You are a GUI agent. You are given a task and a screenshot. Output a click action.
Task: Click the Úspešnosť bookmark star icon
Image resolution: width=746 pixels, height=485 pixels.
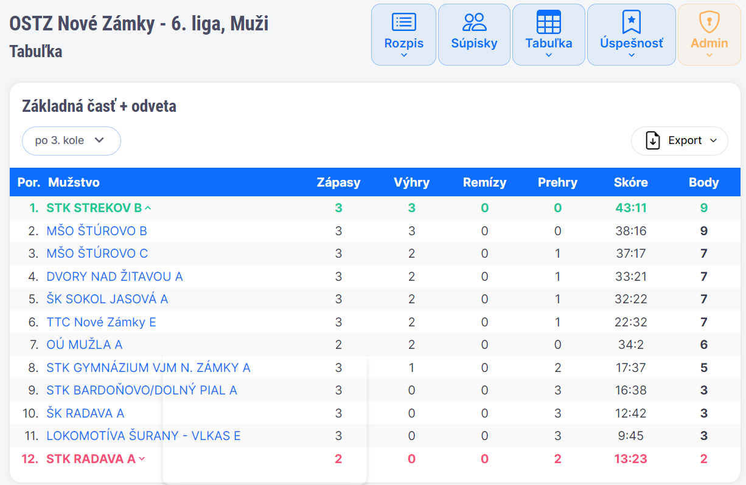[632, 22]
